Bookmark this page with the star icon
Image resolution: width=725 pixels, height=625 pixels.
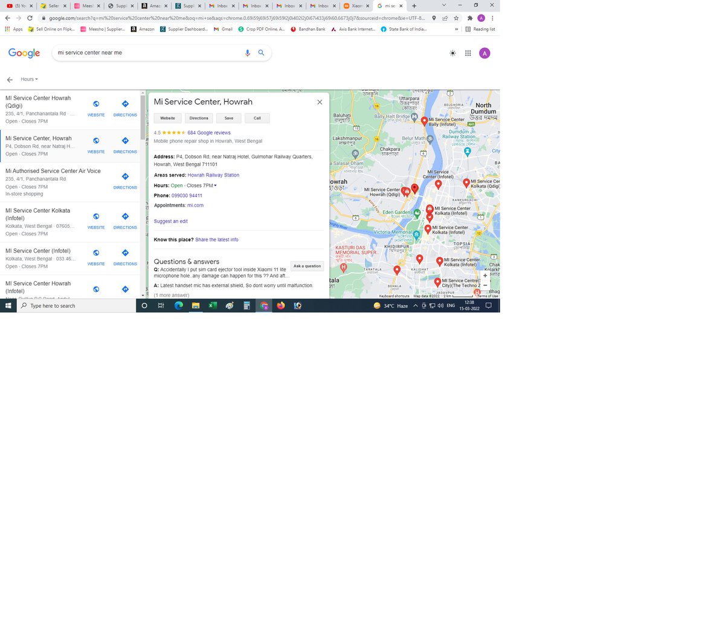pos(456,18)
